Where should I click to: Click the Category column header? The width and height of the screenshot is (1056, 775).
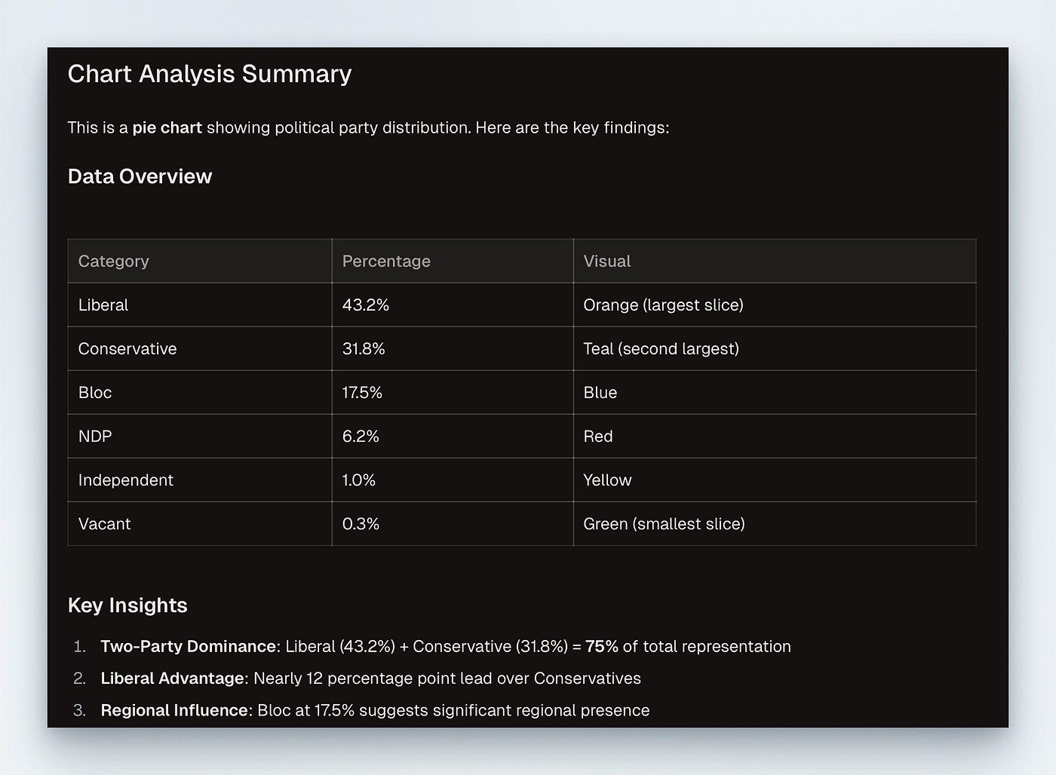(200, 261)
